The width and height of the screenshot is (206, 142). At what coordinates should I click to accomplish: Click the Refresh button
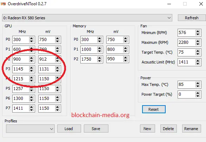pos(192,18)
